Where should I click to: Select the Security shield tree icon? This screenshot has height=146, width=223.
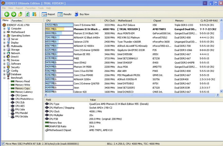[x=9, y=67]
